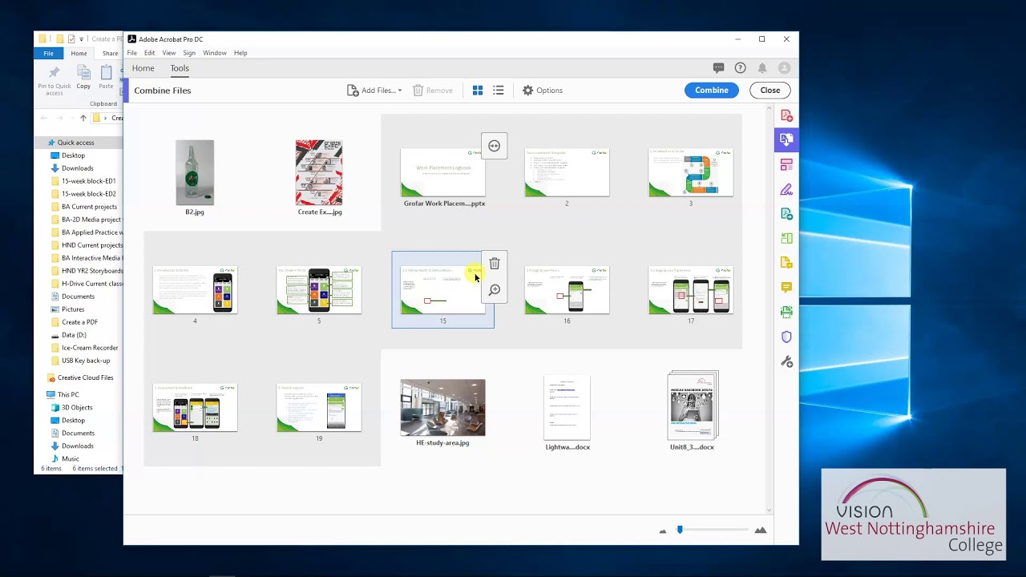
Task: Open More Tools wrench icon
Action: pyautogui.click(x=786, y=362)
